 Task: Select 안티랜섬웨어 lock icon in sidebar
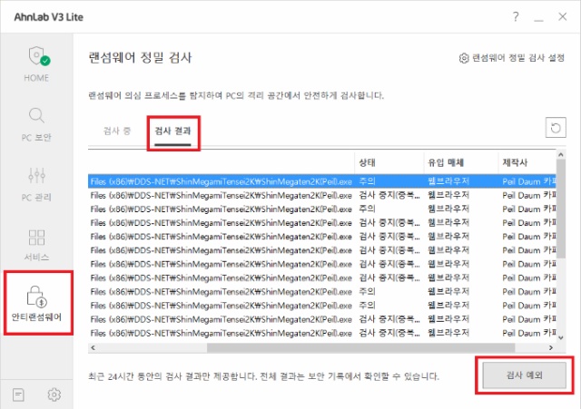coord(36,297)
